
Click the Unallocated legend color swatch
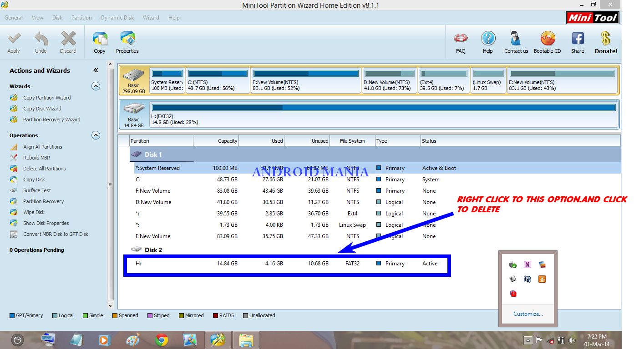coord(245,315)
